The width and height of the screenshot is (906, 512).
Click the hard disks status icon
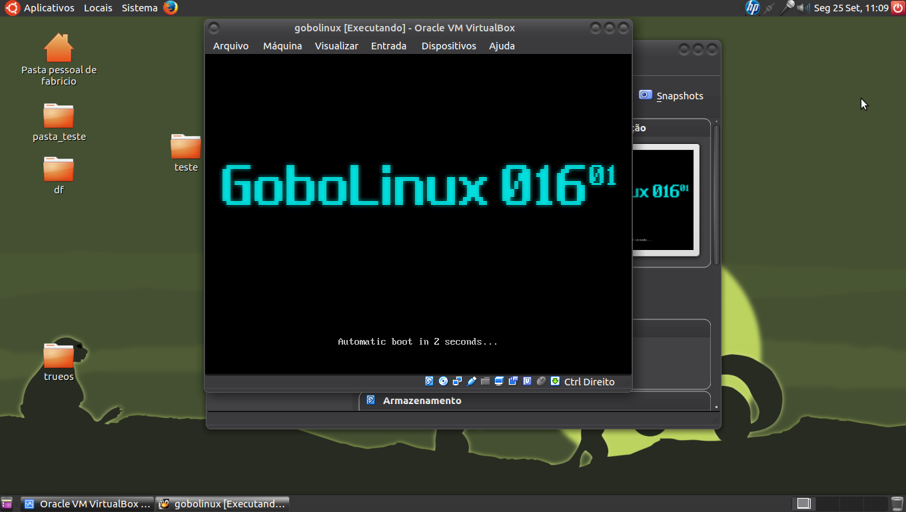(x=429, y=381)
